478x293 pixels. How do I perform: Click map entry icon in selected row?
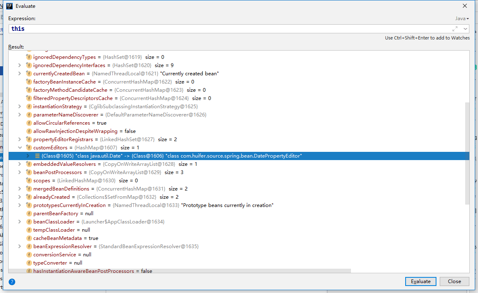coord(37,156)
